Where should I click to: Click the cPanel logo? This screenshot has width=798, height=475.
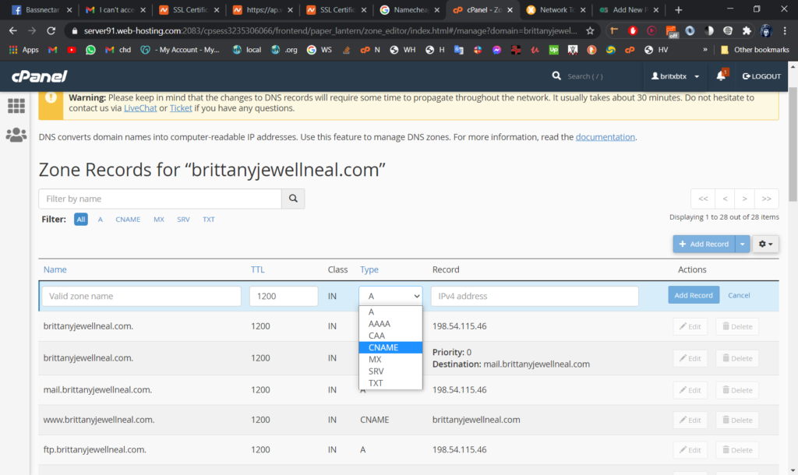click(39, 76)
